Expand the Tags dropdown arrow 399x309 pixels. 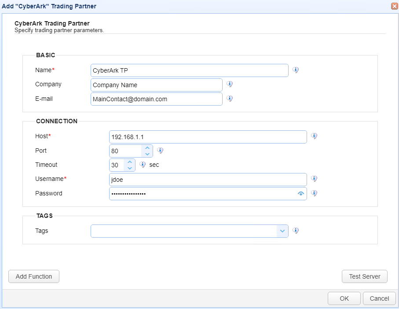[x=282, y=231]
